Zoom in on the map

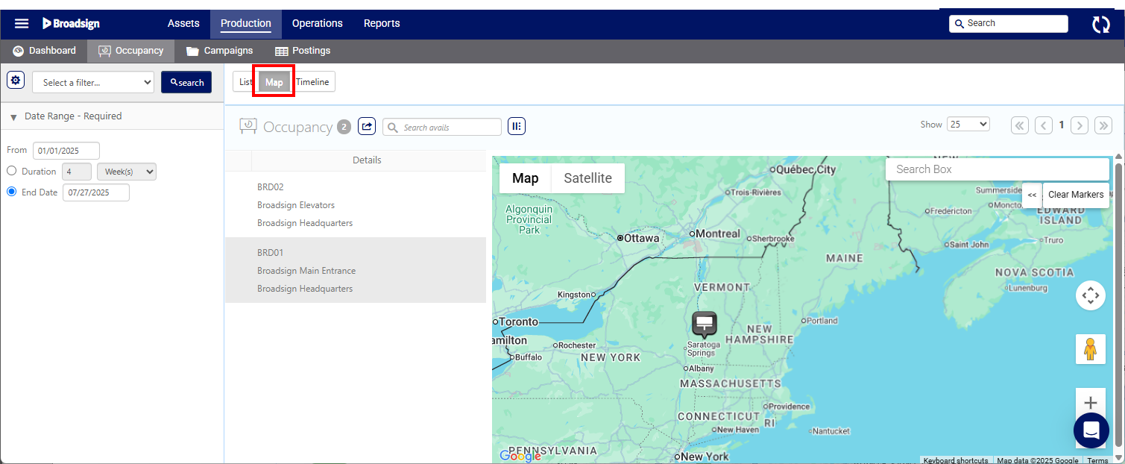pyautogui.click(x=1091, y=402)
